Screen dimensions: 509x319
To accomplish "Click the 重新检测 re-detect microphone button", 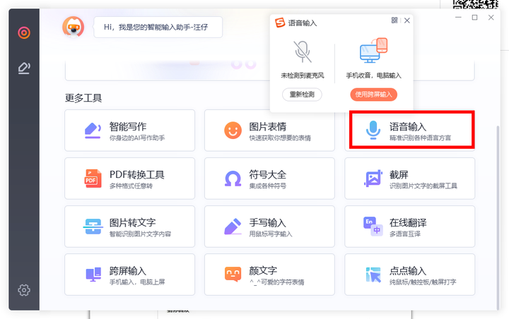I will click(x=302, y=95).
